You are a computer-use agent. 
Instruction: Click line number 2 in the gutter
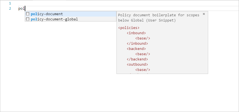(10, 9)
